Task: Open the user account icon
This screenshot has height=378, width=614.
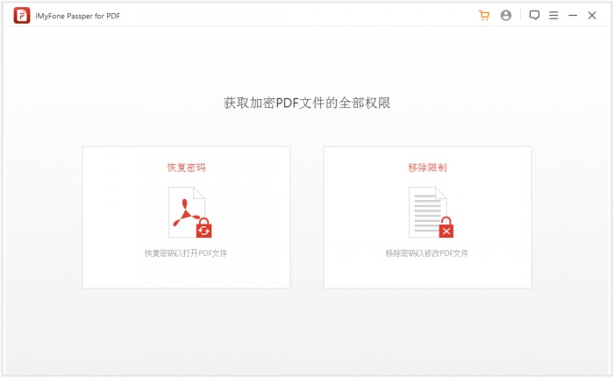Action: point(506,15)
